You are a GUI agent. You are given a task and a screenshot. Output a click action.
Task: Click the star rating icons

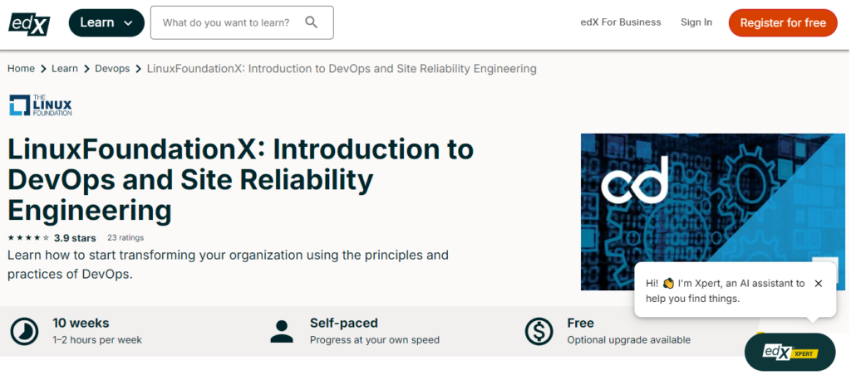pyautogui.click(x=29, y=238)
